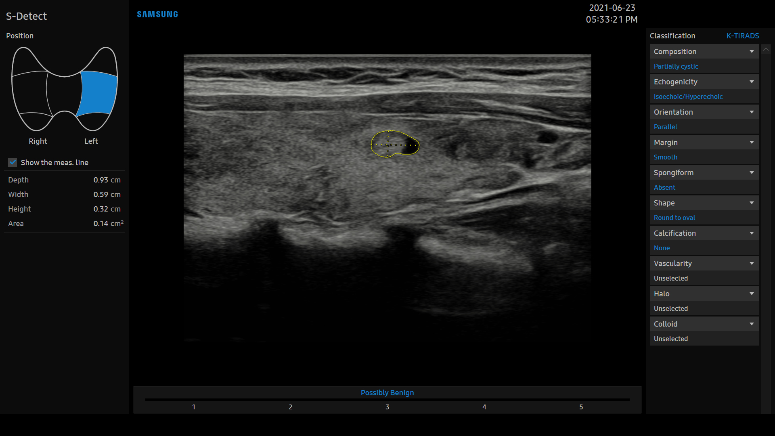775x436 pixels.
Task: Click the Samsung logo
Action: tap(157, 15)
